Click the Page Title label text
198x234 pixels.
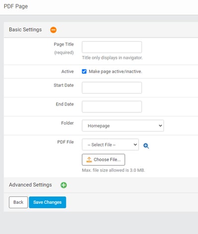point(64,44)
